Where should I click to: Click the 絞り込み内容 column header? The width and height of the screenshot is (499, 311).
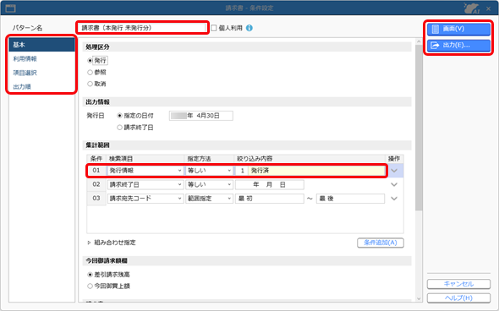310,159
